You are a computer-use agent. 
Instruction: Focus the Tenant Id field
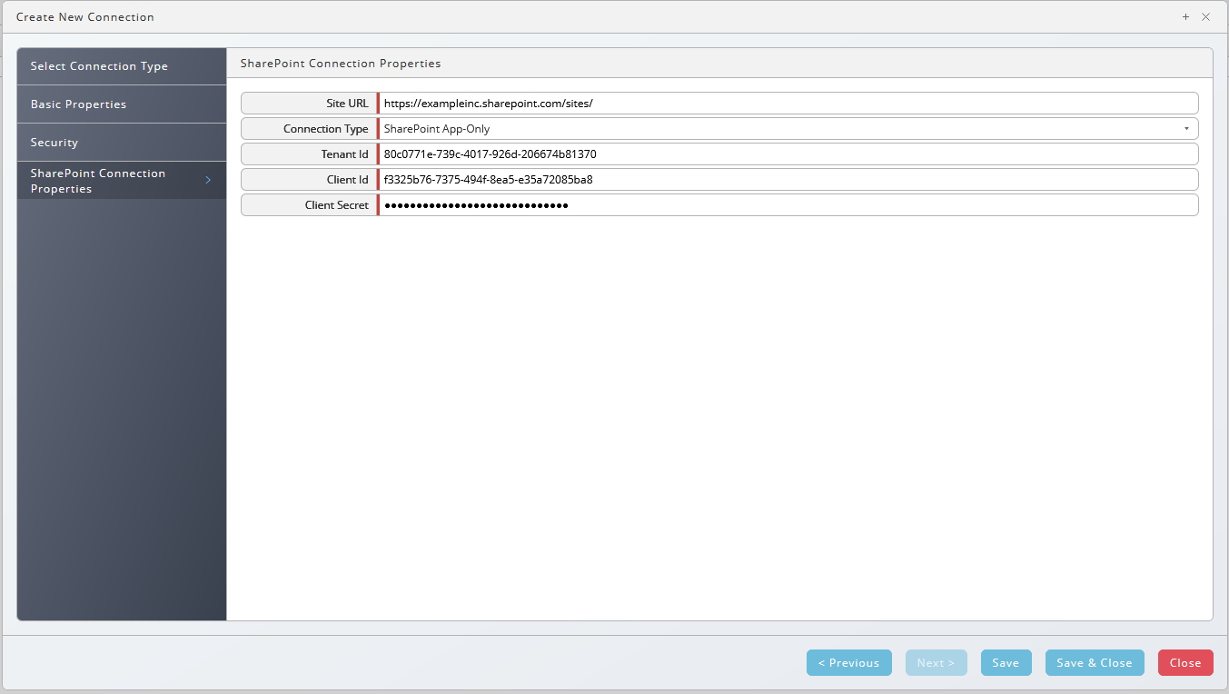788,154
